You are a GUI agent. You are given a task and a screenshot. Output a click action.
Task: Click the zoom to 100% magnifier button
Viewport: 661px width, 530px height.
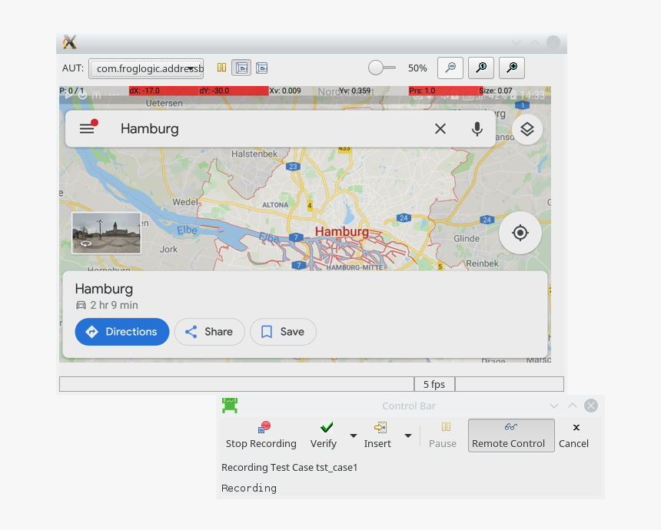(481, 68)
